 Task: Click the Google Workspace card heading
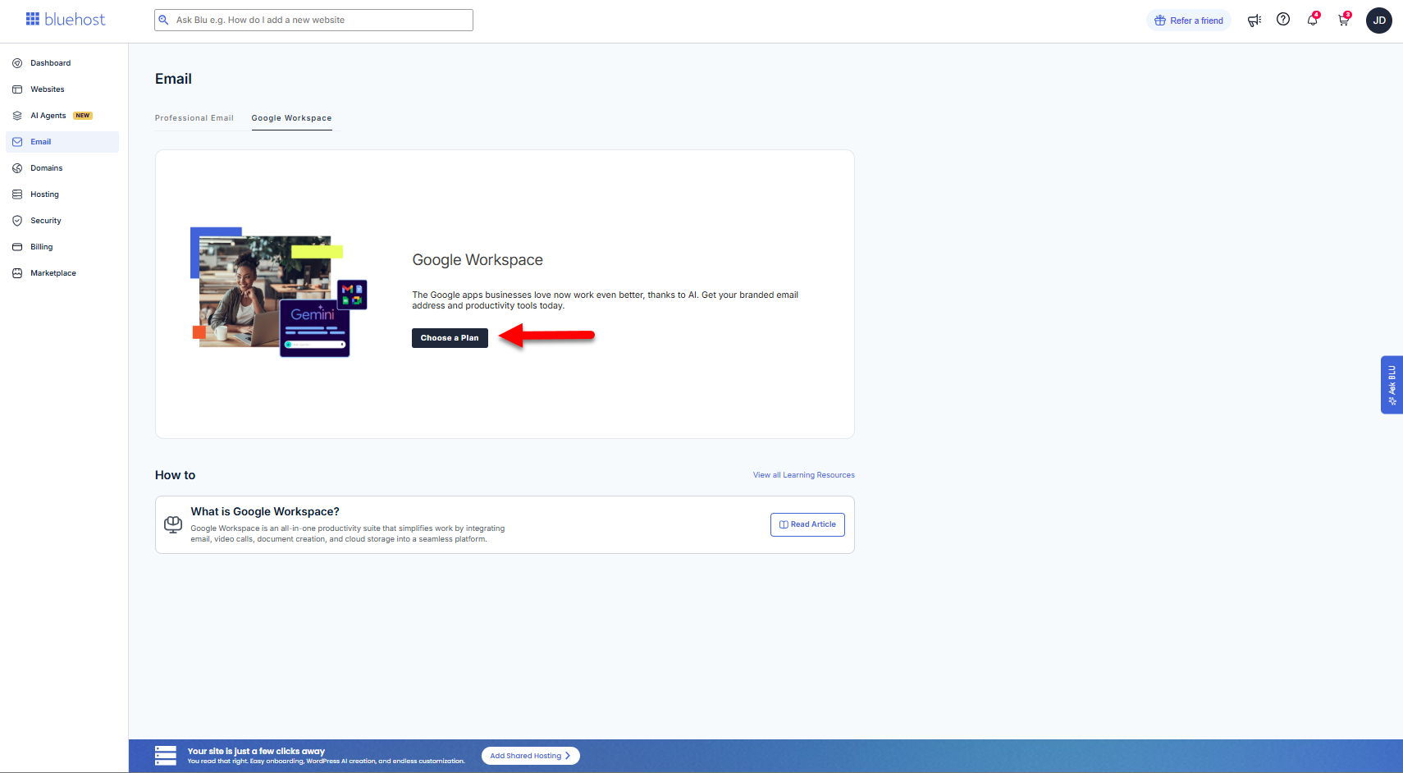pos(478,260)
